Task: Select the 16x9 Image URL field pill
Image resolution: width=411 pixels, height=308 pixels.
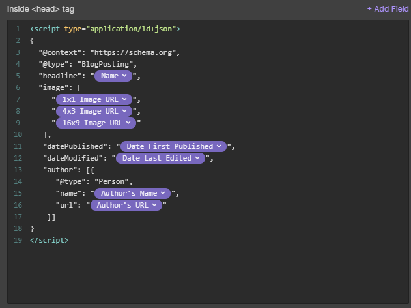Action: tap(96, 123)
